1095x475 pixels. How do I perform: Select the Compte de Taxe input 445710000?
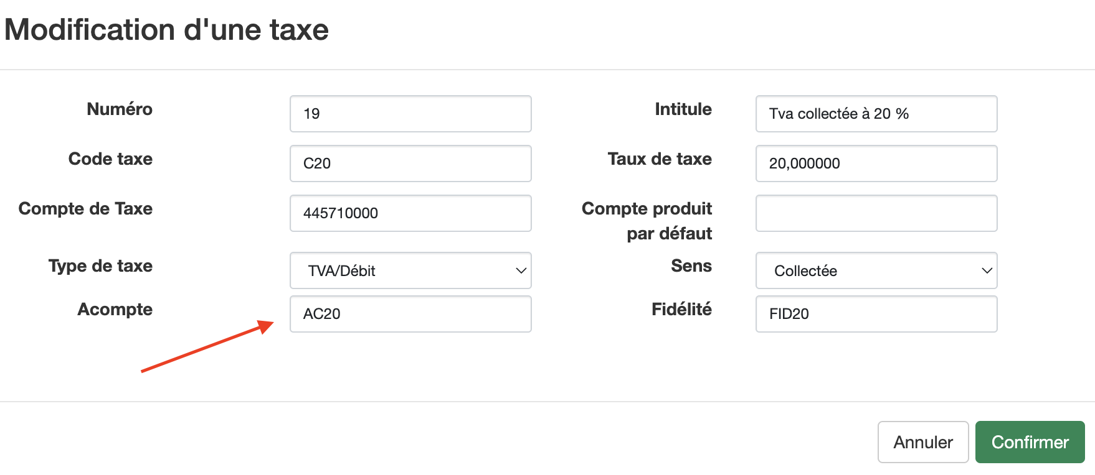(x=410, y=213)
